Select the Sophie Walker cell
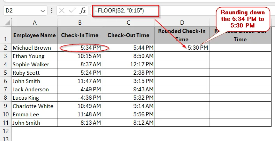The image size is (275, 141). (35, 64)
